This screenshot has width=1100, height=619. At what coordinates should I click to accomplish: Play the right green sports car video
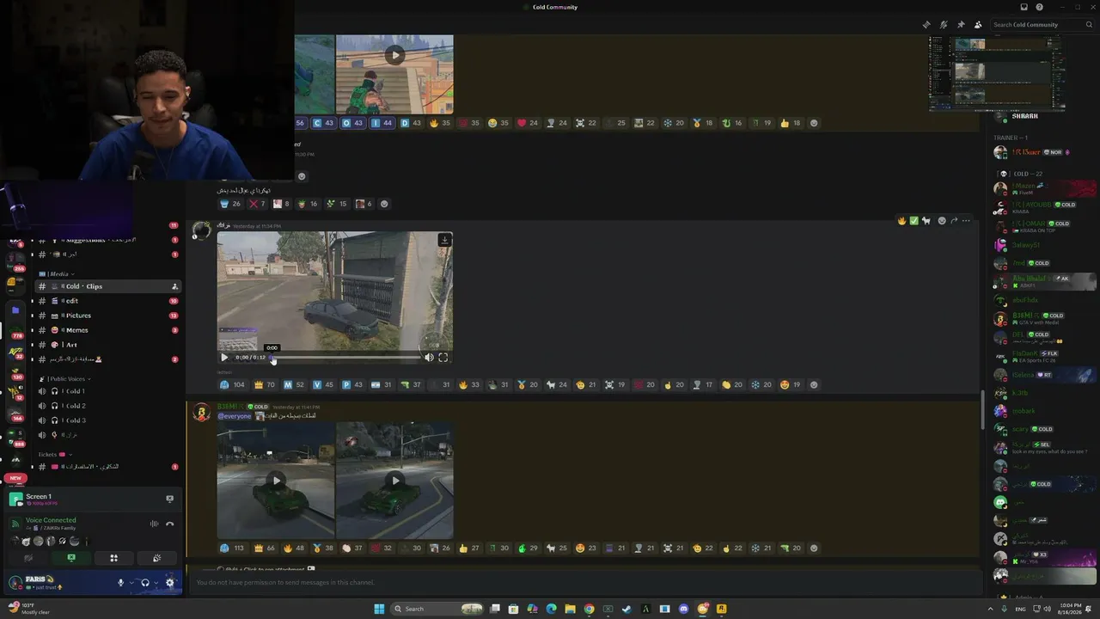coord(394,481)
